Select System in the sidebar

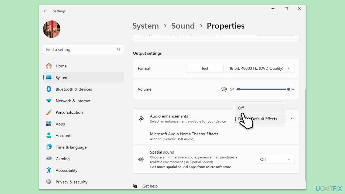(x=84, y=78)
